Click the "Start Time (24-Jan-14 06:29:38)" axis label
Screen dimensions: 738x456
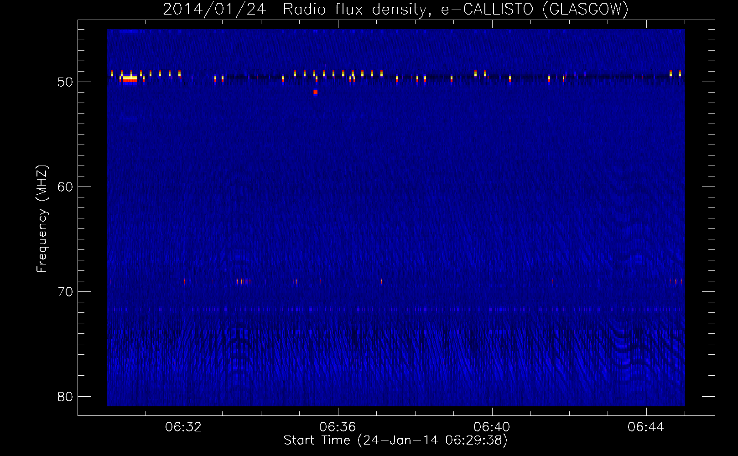(395, 440)
